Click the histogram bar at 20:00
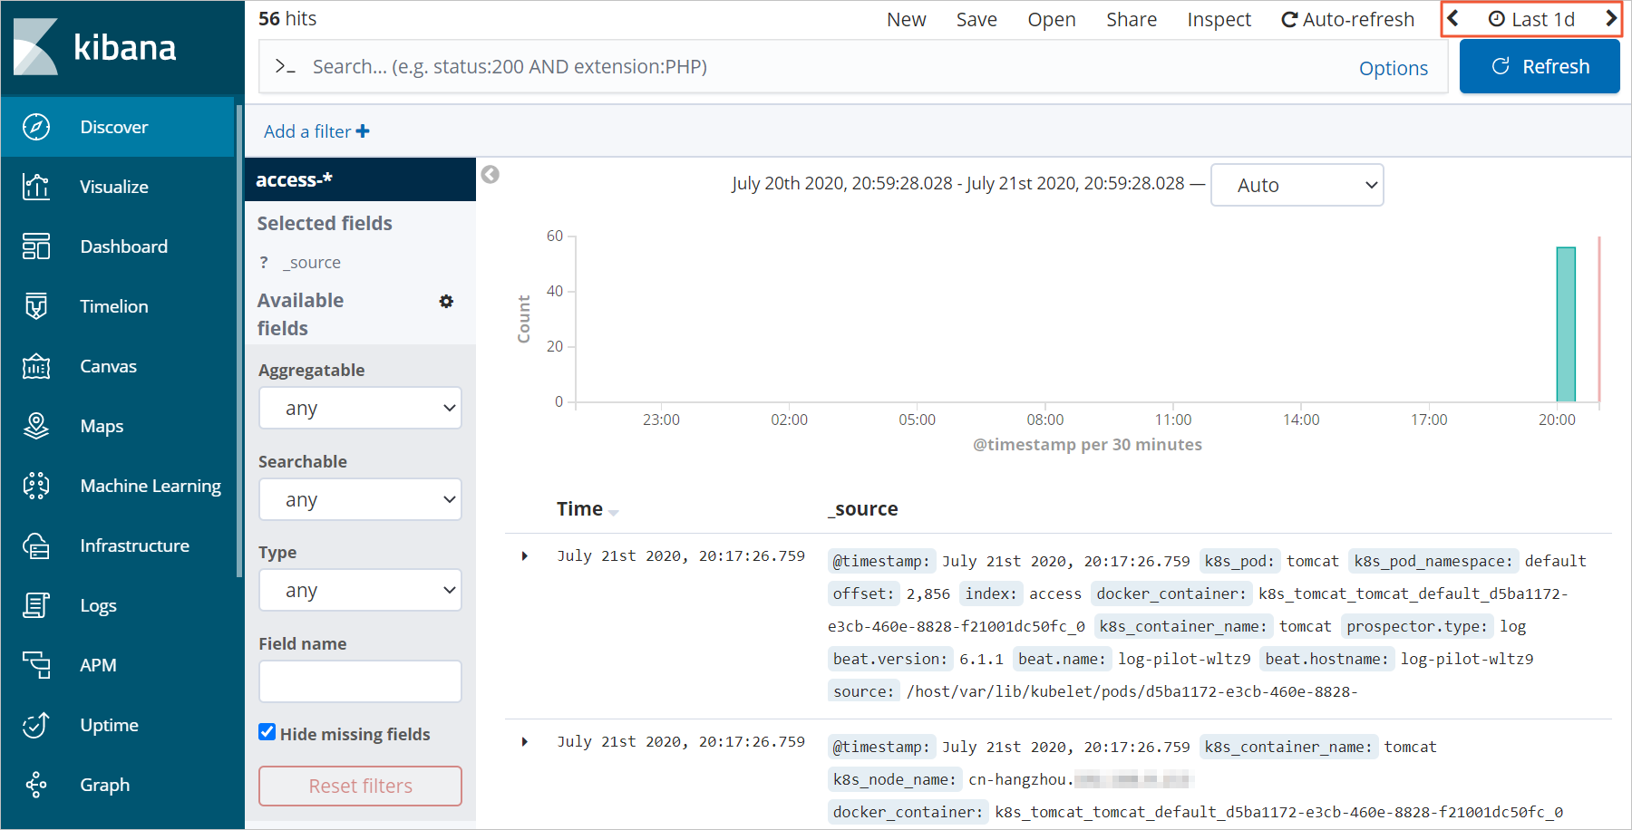Image resolution: width=1632 pixels, height=830 pixels. [1566, 323]
